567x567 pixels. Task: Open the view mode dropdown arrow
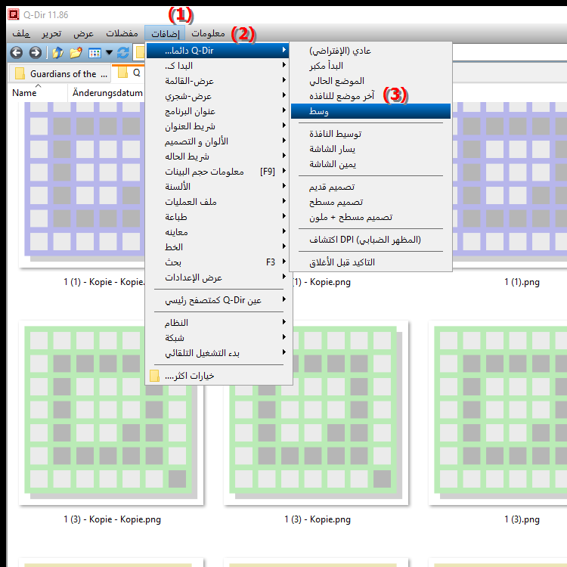pos(109,53)
